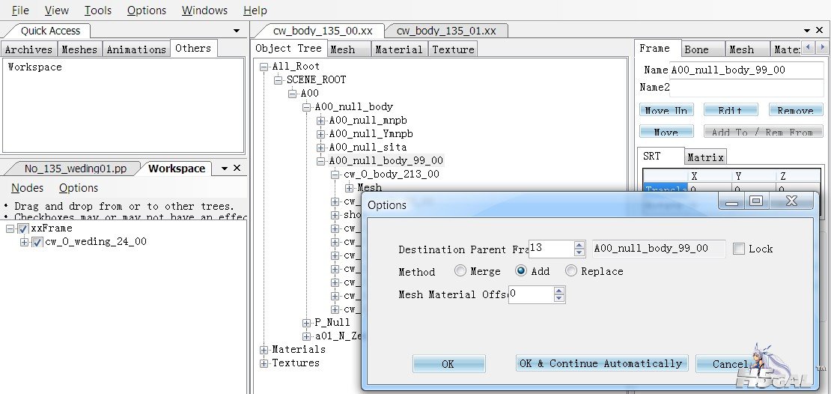This screenshot has height=394, width=831.
Task: Uncheck the xxFrame checkbox
Action: (23, 228)
